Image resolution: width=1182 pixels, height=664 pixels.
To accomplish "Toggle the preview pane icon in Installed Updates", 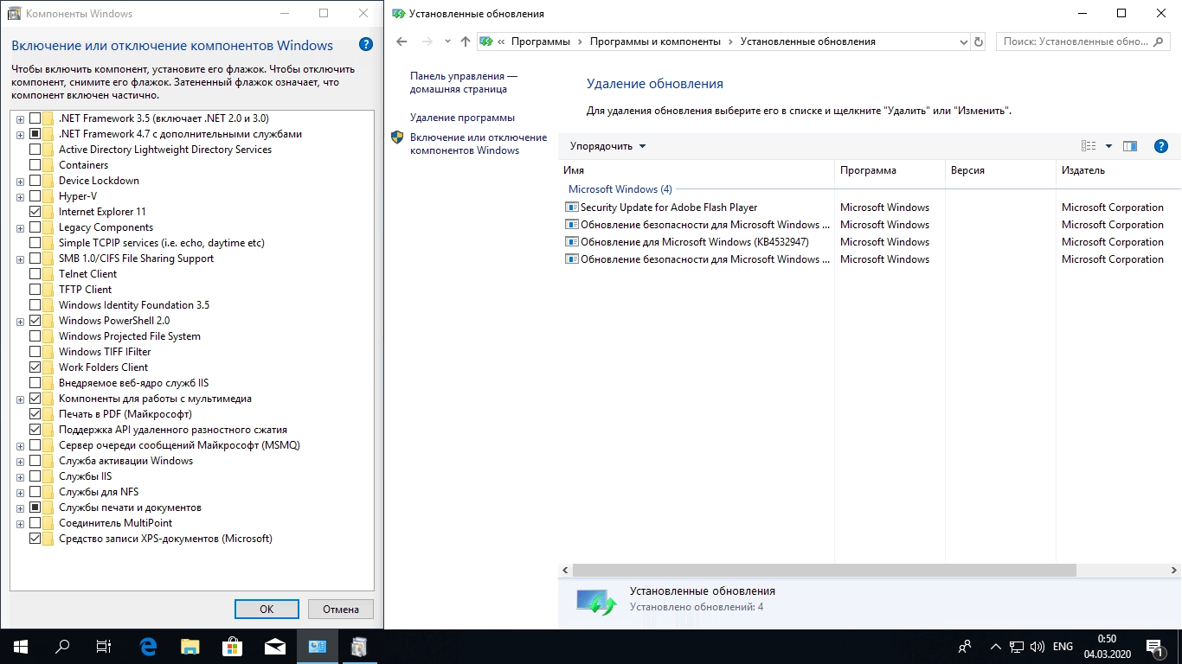I will point(1130,146).
